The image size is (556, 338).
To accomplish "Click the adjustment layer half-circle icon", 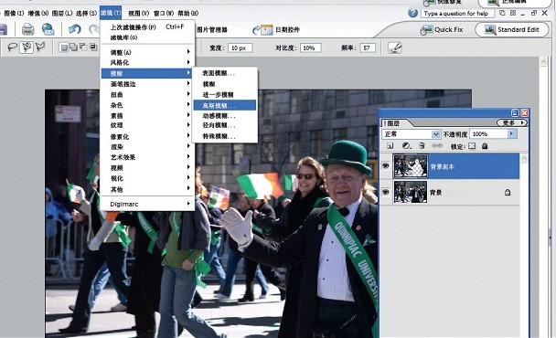I will (x=406, y=145).
